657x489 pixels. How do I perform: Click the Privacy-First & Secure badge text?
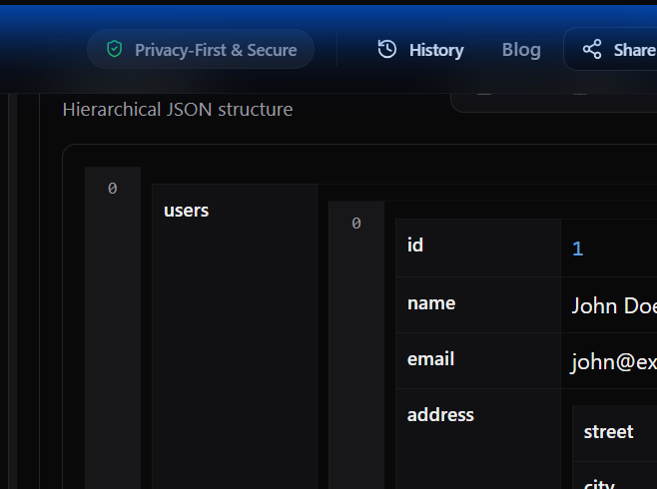point(216,50)
